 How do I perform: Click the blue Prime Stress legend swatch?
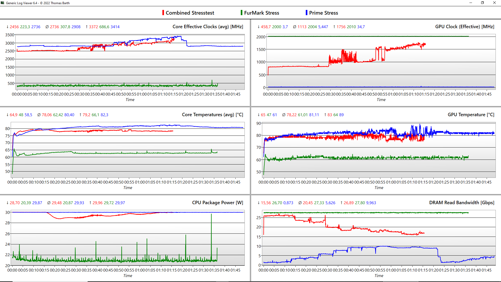point(306,13)
